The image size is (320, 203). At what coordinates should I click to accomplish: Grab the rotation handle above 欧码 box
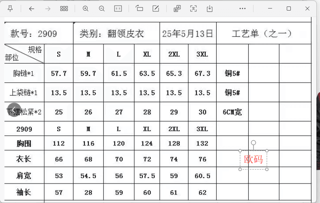[253, 143]
